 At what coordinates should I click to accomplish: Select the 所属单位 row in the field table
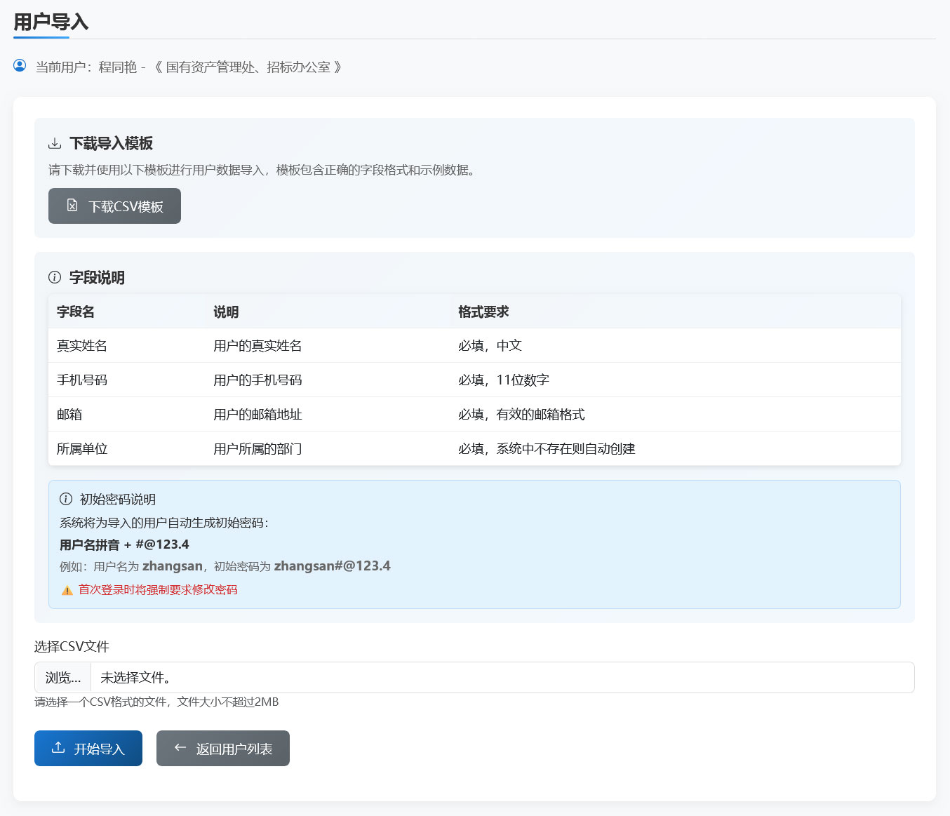pos(281,448)
